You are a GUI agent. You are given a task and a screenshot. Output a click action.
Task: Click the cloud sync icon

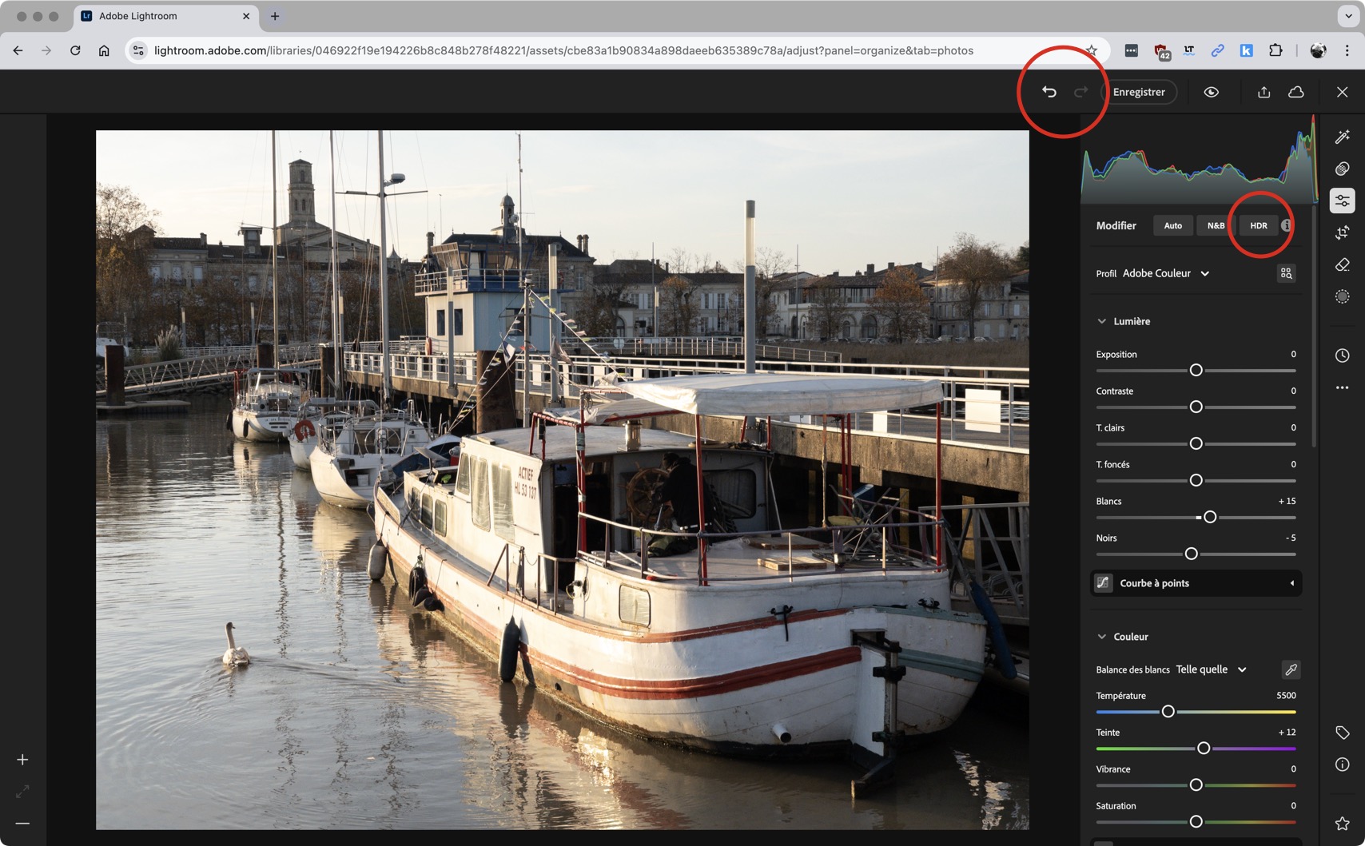tap(1295, 92)
